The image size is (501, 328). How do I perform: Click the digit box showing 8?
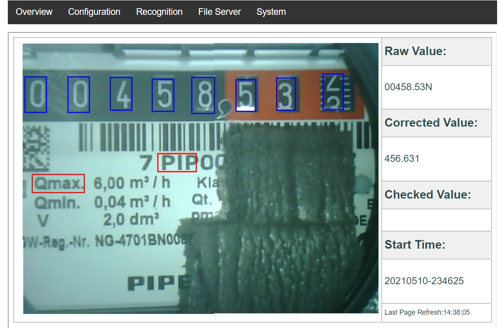click(203, 95)
